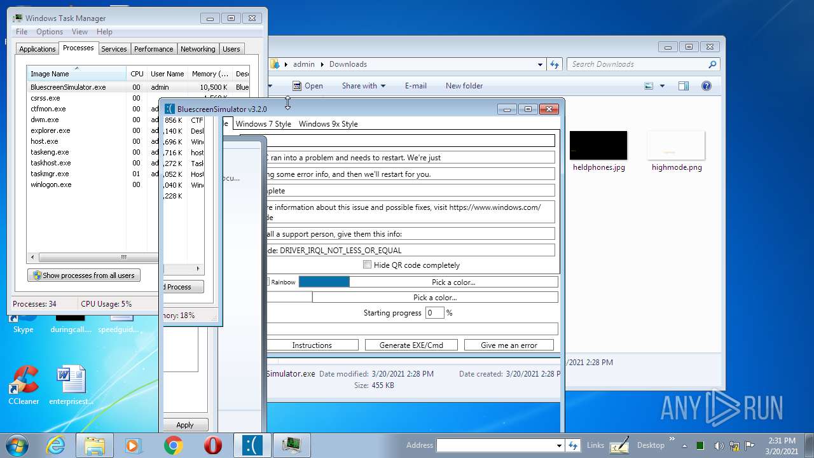Open the Options menu in Task Manager

(x=50, y=32)
